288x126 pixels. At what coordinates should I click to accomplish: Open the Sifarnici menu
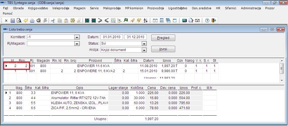[x=230, y=8]
